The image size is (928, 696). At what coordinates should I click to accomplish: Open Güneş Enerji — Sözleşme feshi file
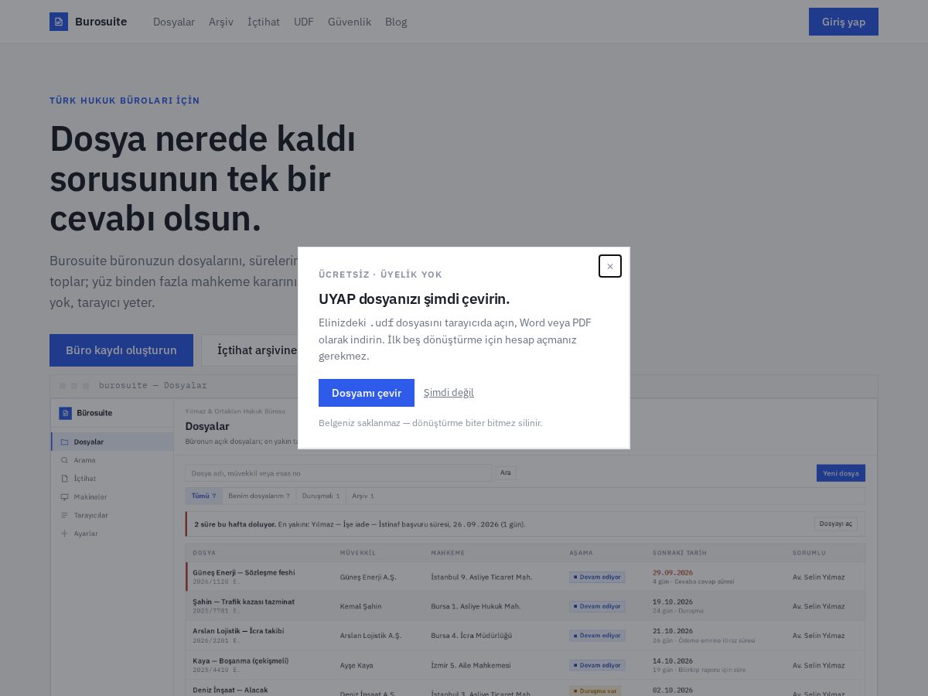244,572
